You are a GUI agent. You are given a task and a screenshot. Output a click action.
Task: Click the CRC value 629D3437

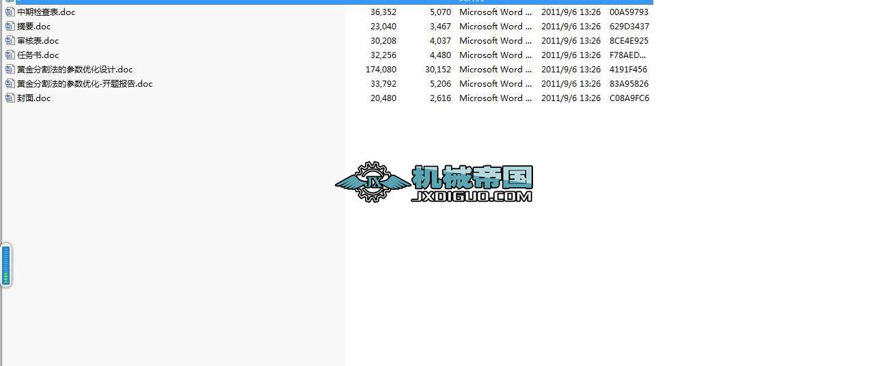629,27
